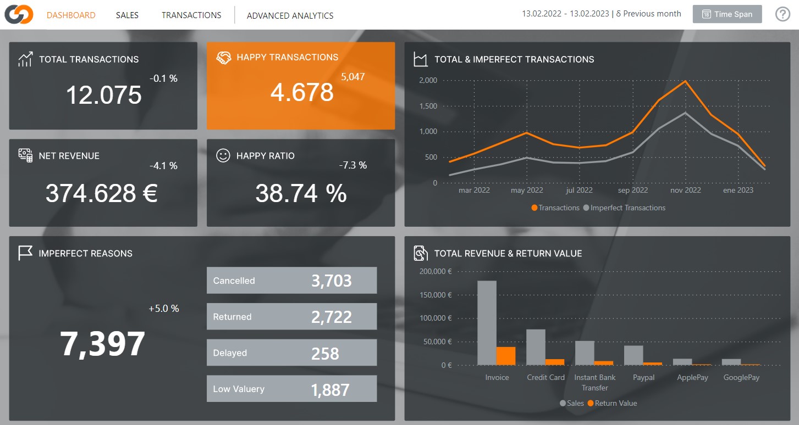Click the Invoice sales bar
This screenshot has height=425, width=799.
click(x=487, y=323)
